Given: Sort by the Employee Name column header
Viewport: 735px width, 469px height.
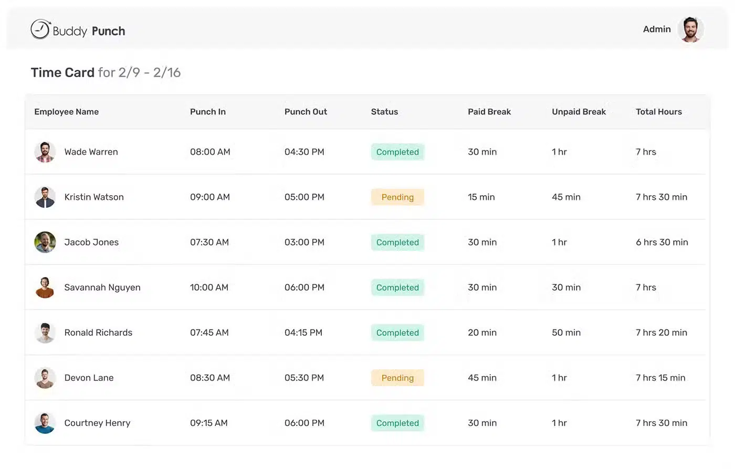Looking at the screenshot, I should tap(66, 112).
